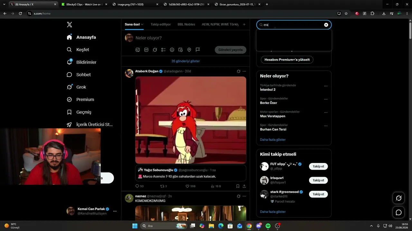Open the Geçmiş bookmark icon
This screenshot has height=231, width=412.
69,112
